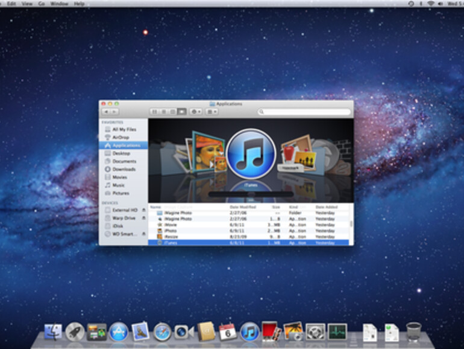Switch Finder to icon view

point(154,112)
